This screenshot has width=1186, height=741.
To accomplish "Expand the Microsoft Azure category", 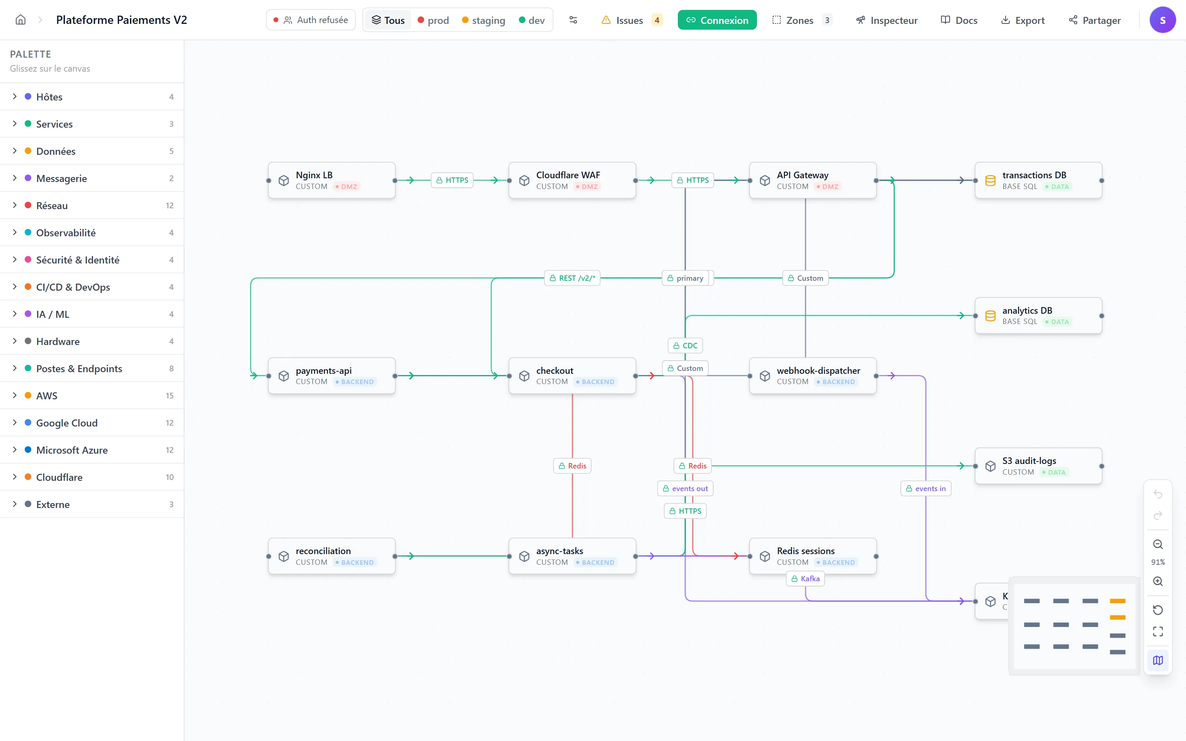I will point(92,450).
